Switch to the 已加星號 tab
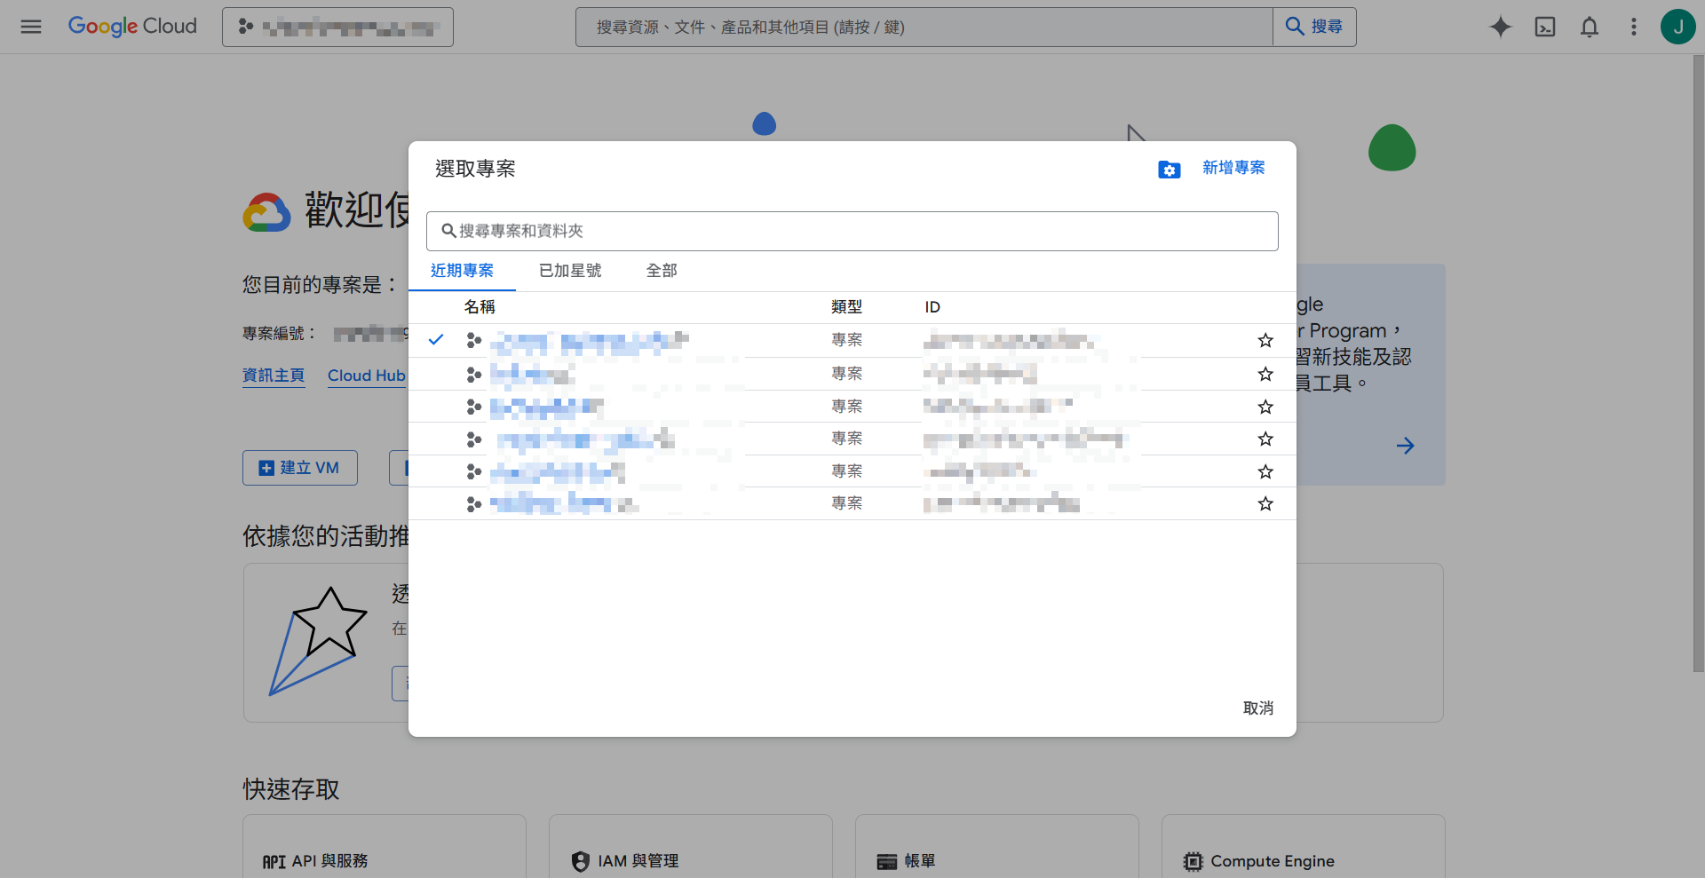The width and height of the screenshot is (1705, 878). 570,271
